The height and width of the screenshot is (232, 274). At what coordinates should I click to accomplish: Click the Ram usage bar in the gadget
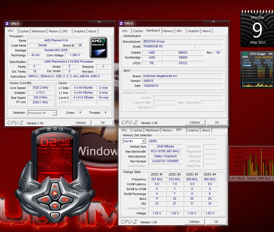(x=249, y=66)
